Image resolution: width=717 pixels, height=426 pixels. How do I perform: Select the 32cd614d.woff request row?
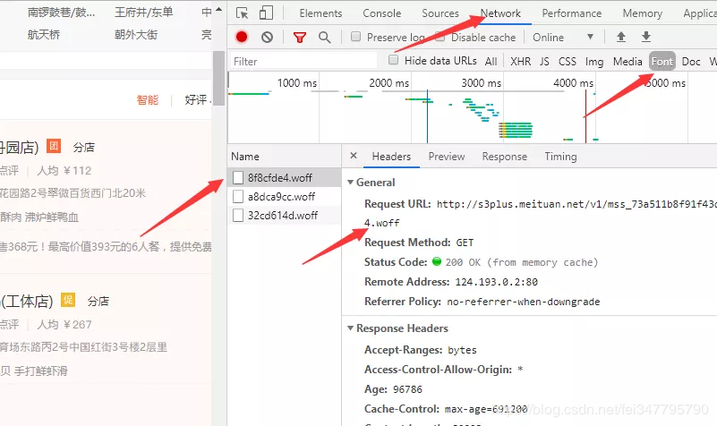(284, 216)
